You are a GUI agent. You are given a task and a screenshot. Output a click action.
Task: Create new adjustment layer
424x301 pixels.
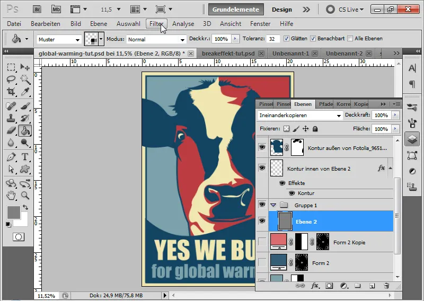343,286
